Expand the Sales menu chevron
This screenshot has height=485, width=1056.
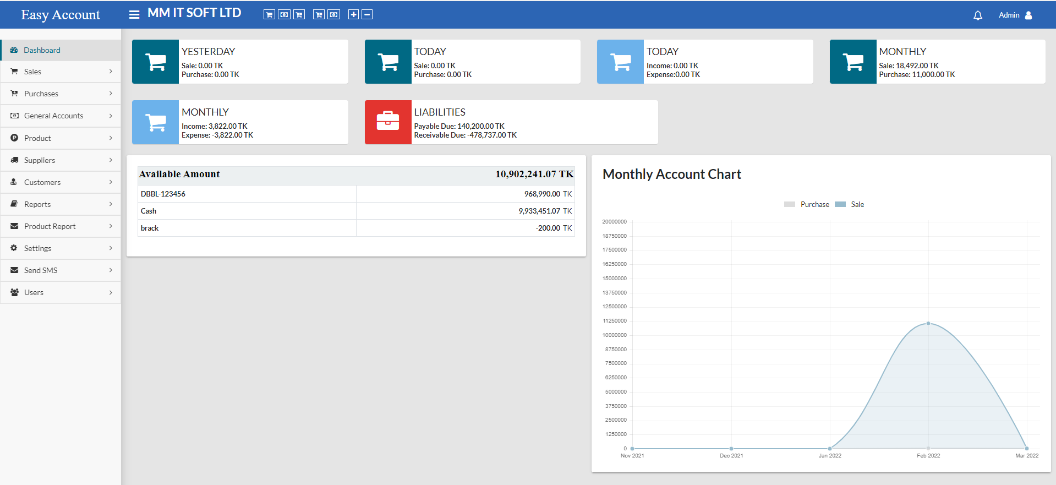[x=111, y=72]
